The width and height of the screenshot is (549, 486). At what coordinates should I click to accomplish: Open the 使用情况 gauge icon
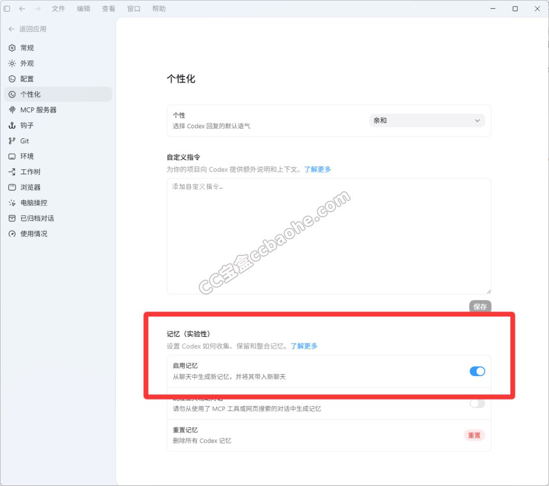pyautogui.click(x=12, y=234)
